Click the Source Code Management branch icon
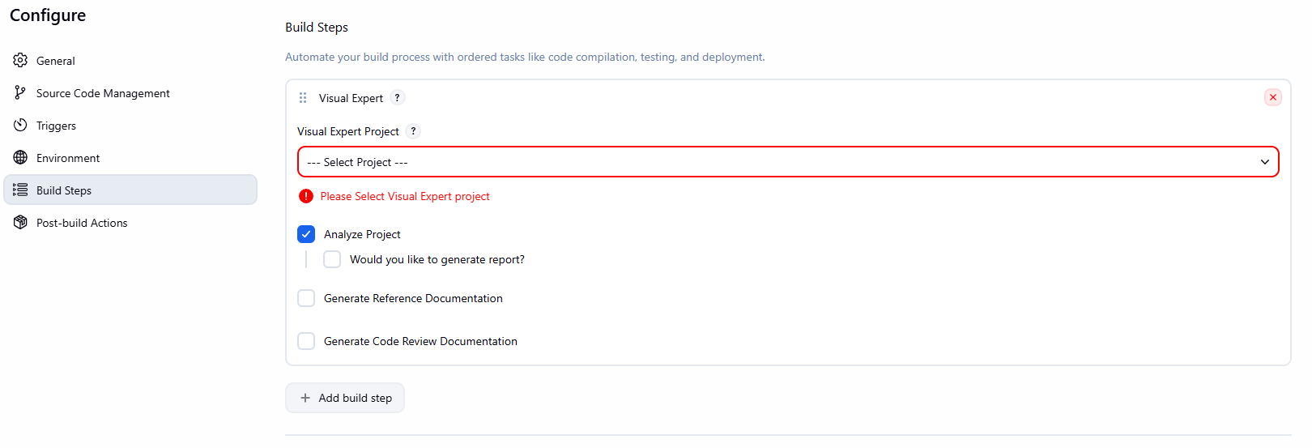This screenshot has width=1312, height=448. click(x=20, y=93)
